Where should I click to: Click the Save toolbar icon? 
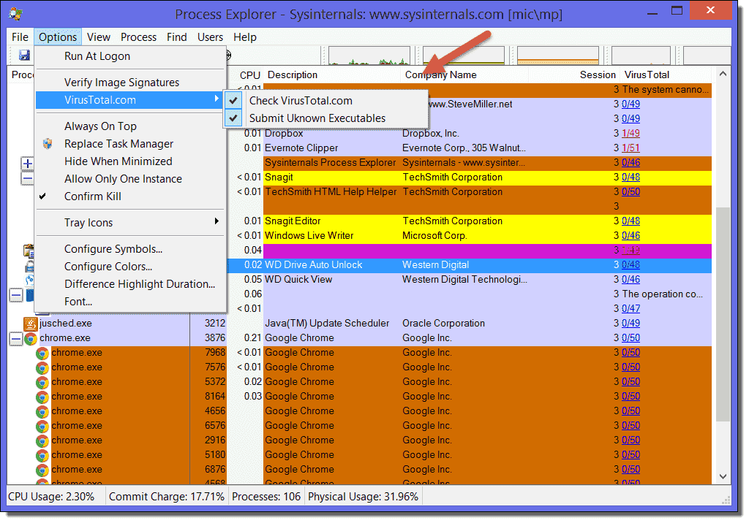24,56
